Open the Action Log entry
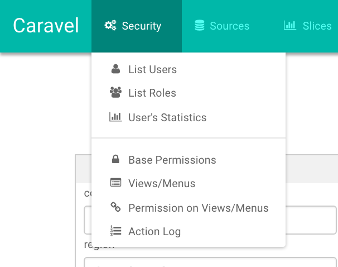Image resolution: width=338 pixels, height=267 pixels. point(154,232)
